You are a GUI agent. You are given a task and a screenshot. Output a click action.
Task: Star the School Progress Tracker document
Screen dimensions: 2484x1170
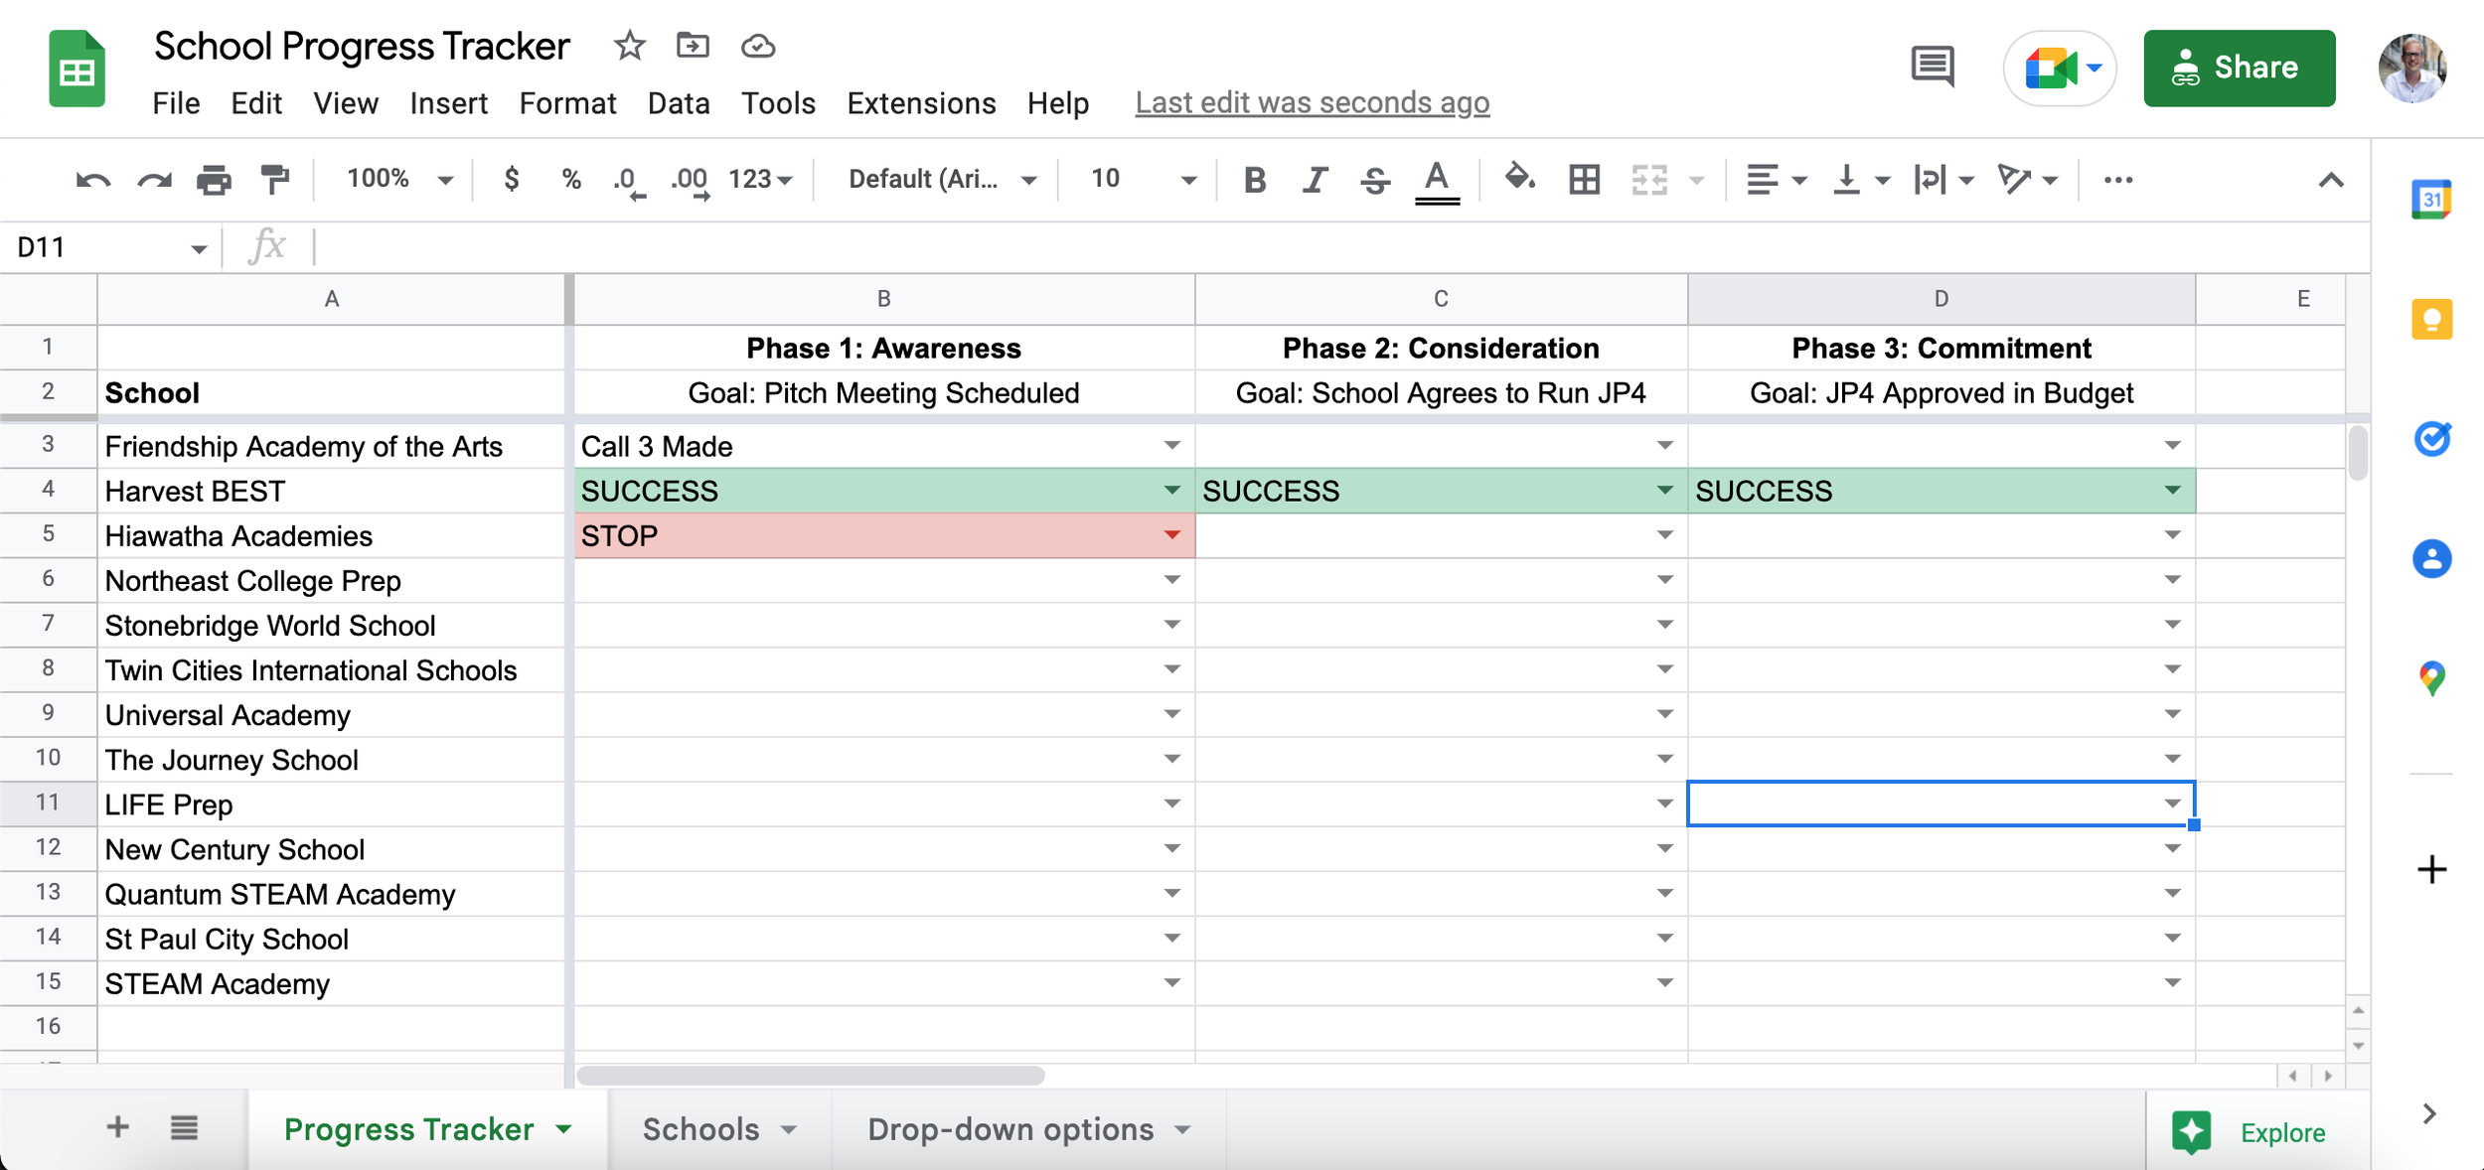tap(629, 46)
